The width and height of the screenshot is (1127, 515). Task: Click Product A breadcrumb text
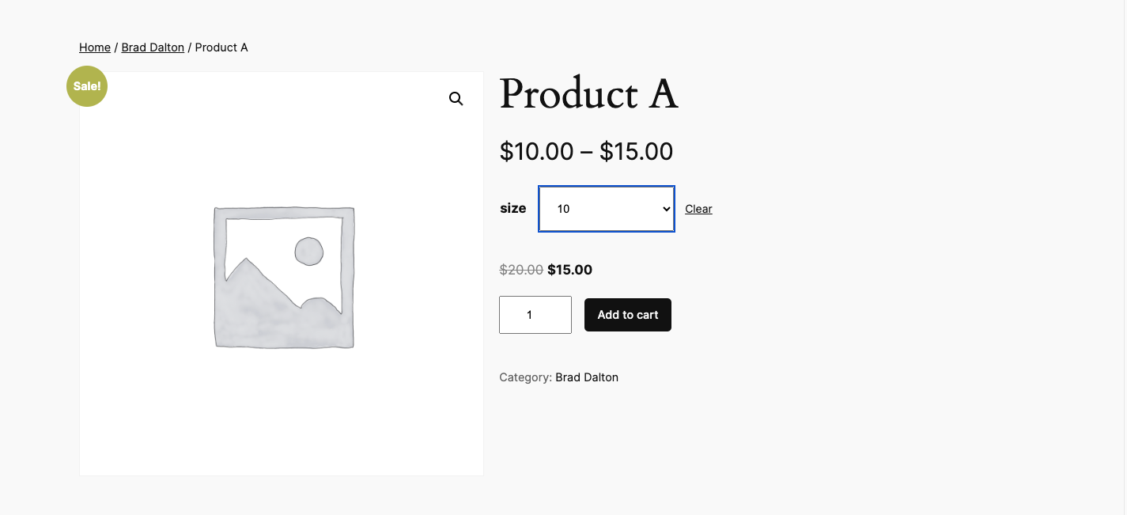[221, 47]
